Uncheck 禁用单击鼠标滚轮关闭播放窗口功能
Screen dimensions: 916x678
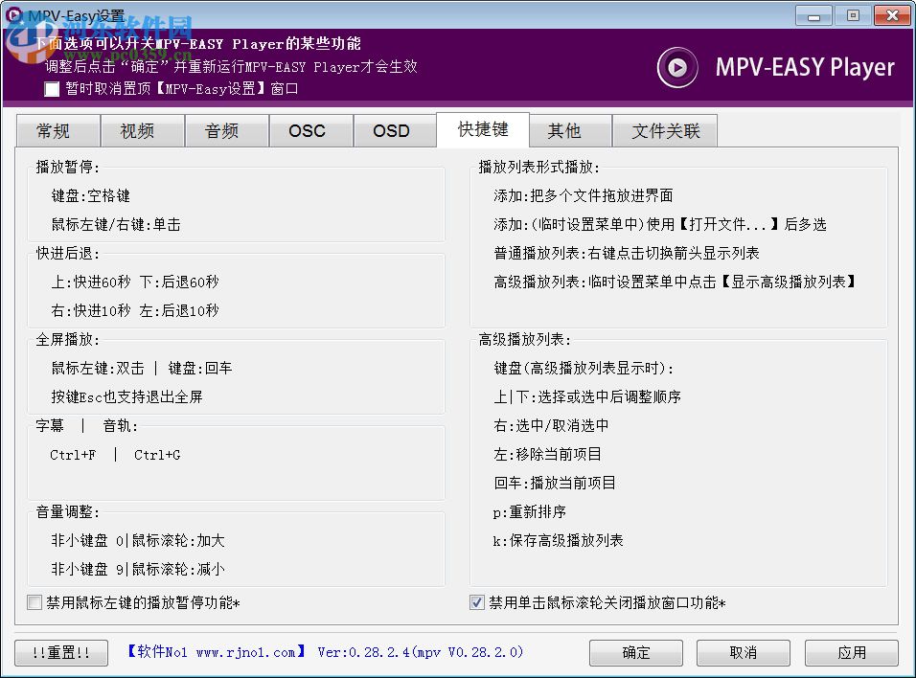pos(476,602)
